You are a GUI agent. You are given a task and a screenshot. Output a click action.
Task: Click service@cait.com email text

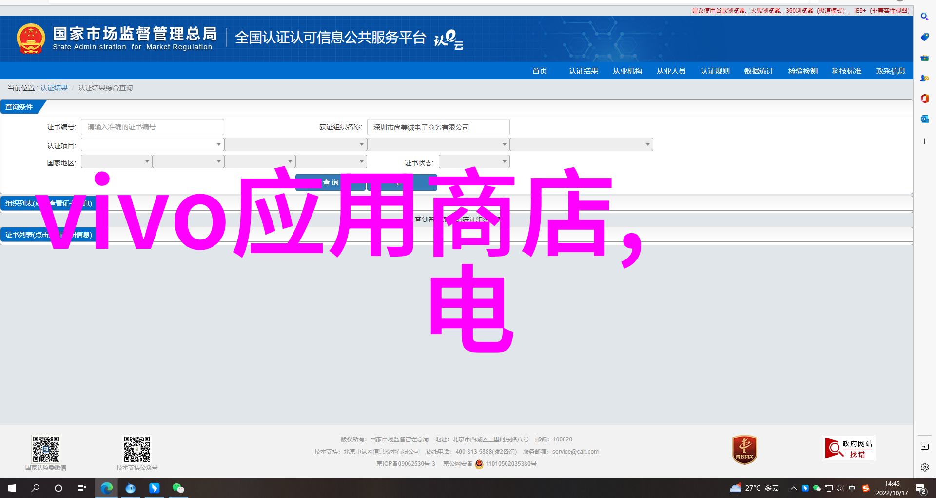[575, 452]
